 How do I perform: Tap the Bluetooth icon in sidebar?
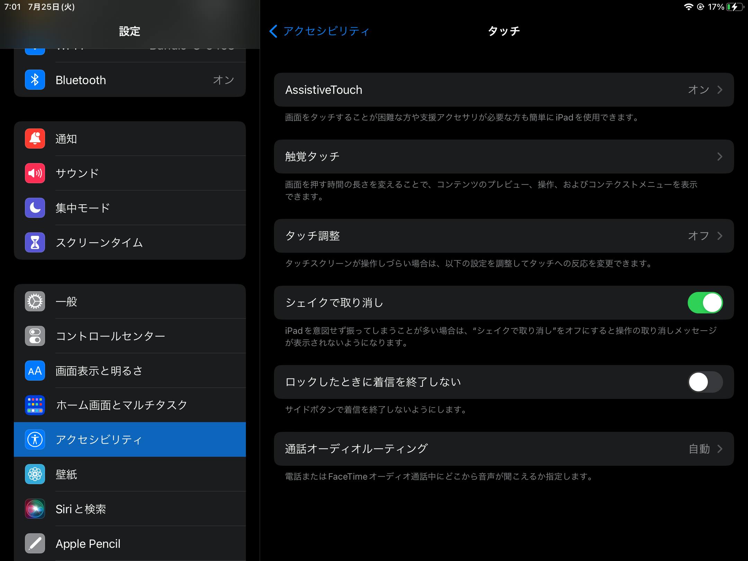point(35,80)
